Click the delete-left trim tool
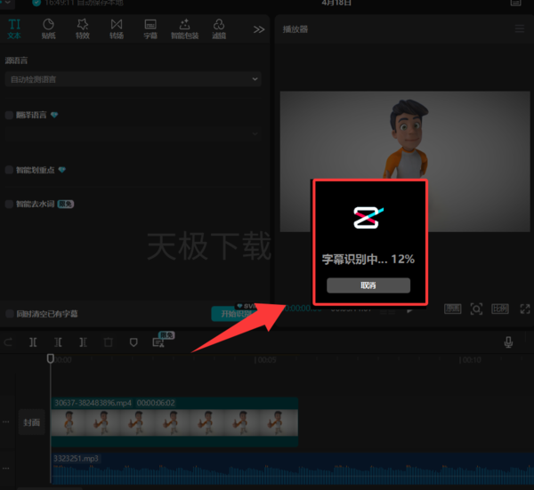 pyautogui.click(x=58, y=342)
